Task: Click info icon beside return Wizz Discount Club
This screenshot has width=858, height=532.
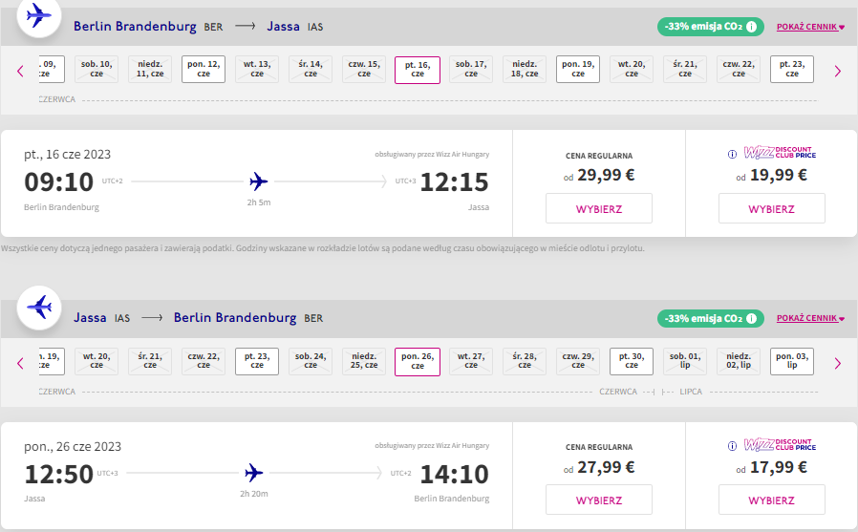Action: point(732,446)
